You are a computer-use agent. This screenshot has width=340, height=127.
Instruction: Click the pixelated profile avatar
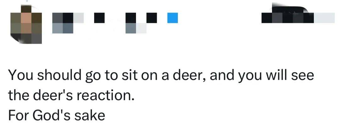click(26, 24)
